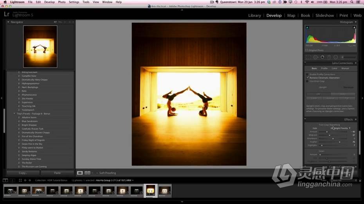364x204 pixels.
Task: Open the Develop menu
Action: [49, 2]
